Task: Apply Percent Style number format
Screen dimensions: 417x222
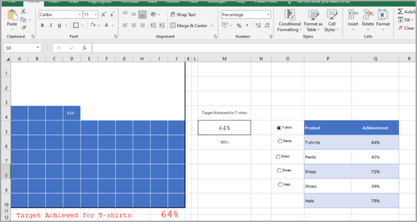Action: [239, 26]
